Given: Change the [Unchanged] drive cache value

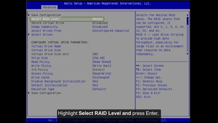Looking at the screenshot, I should pos(101,78).
